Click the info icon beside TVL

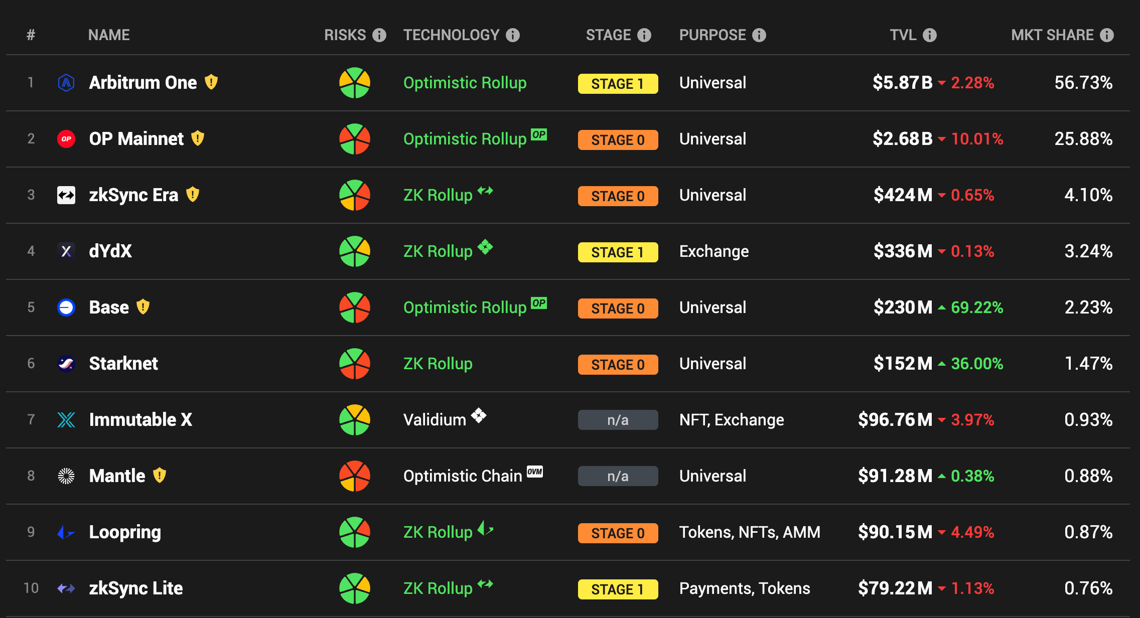pyautogui.click(x=930, y=35)
